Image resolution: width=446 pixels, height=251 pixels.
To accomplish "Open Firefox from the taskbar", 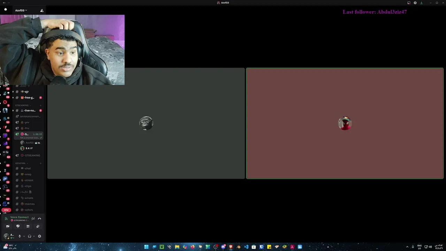I will 192,247.
